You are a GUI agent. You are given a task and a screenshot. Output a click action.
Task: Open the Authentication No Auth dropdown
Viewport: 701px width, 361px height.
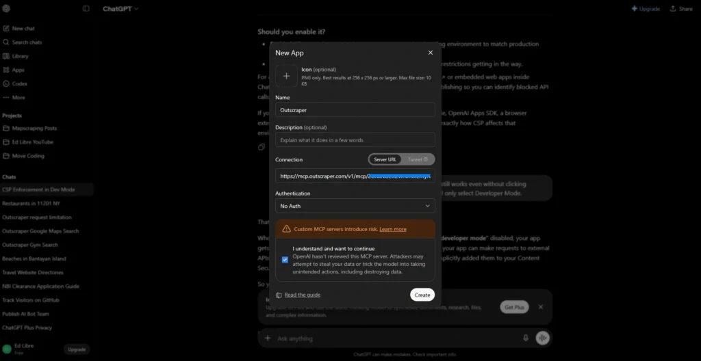[x=355, y=206]
